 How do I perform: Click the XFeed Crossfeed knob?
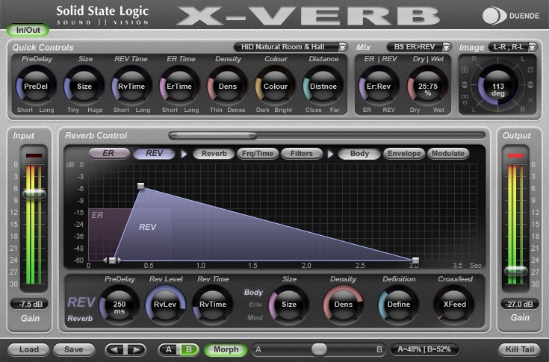[x=454, y=305]
